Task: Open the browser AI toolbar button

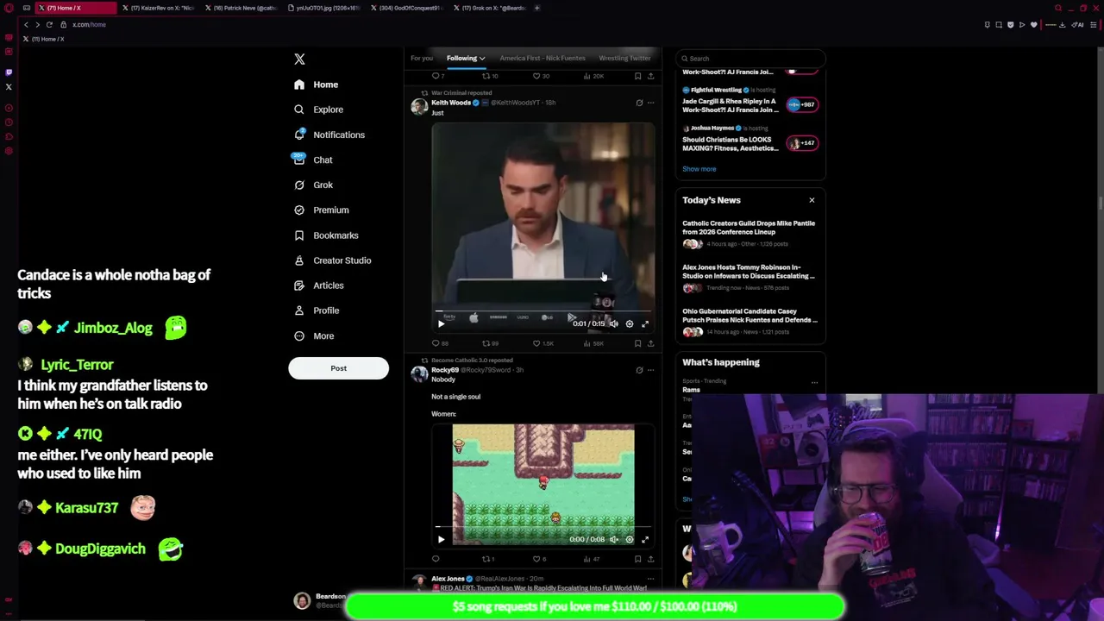Action: pos(1078,24)
